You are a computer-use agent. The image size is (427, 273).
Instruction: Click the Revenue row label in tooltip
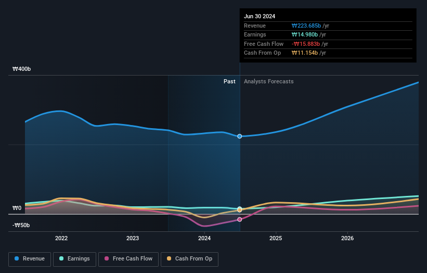255,26
